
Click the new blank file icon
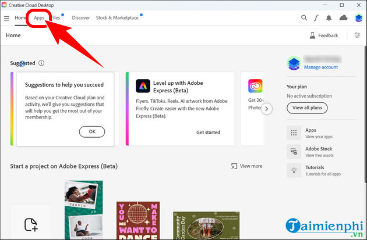click(31, 224)
